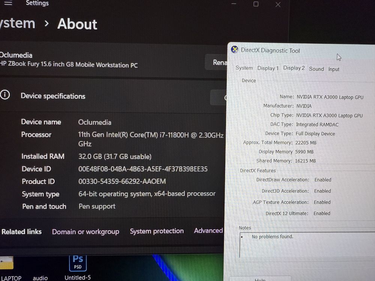Select the Installed RAM value '32.0 GB (31.7 GB usable)'

tap(115, 157)
